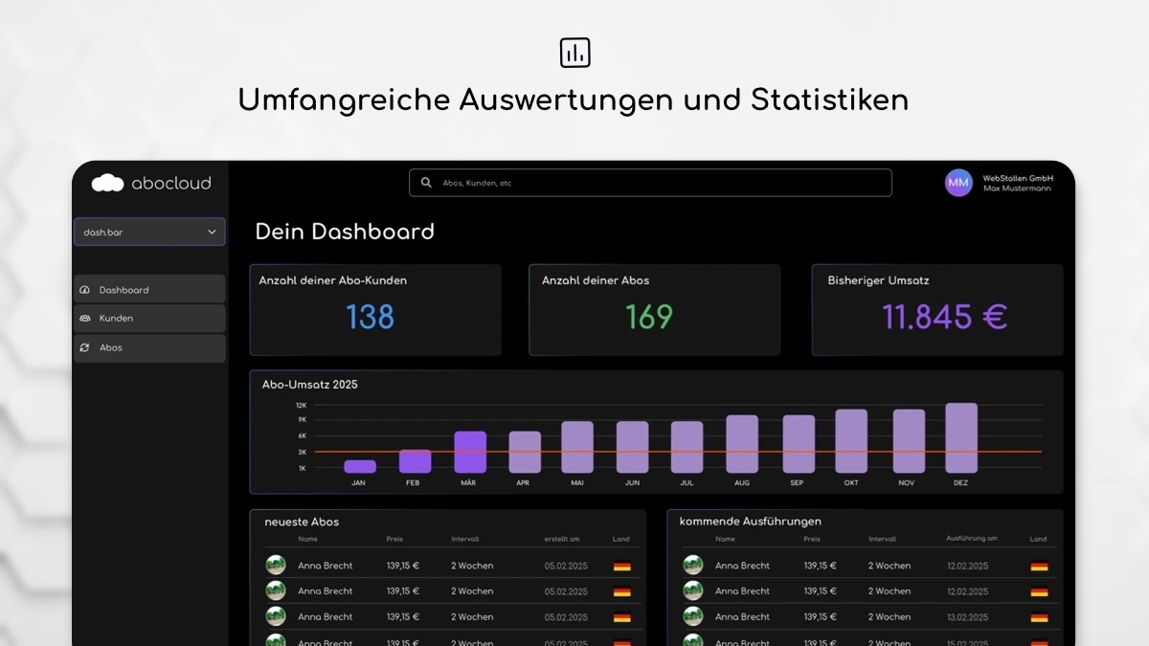Click the abocloud cloud logo icon
The height and width of the screenshot is (646, 1149).
tap(107, 183)
